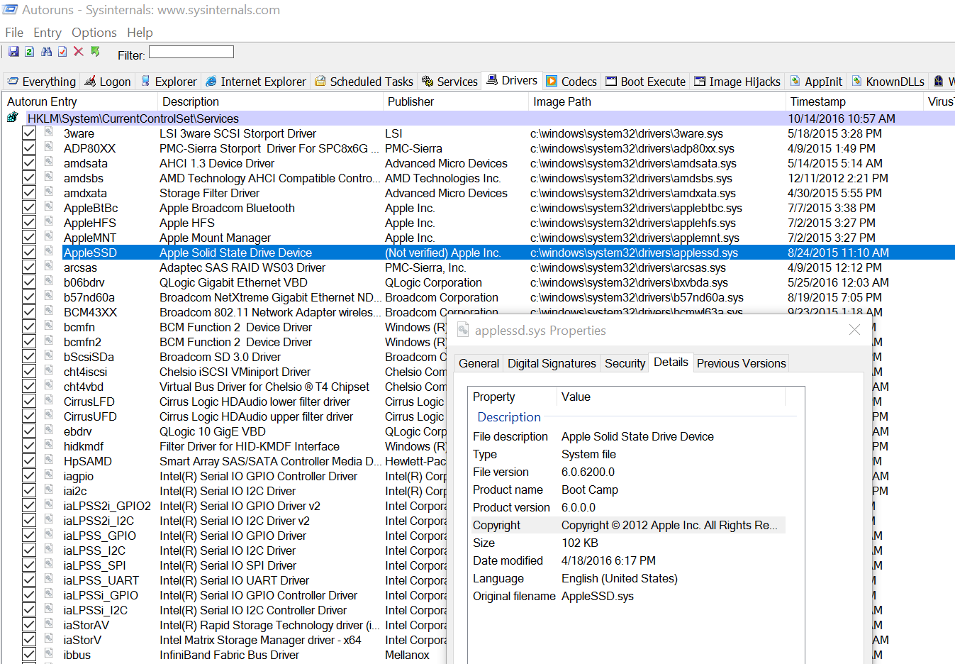Click the green Jump to Entry arrow icon

[x=96, y=52]
